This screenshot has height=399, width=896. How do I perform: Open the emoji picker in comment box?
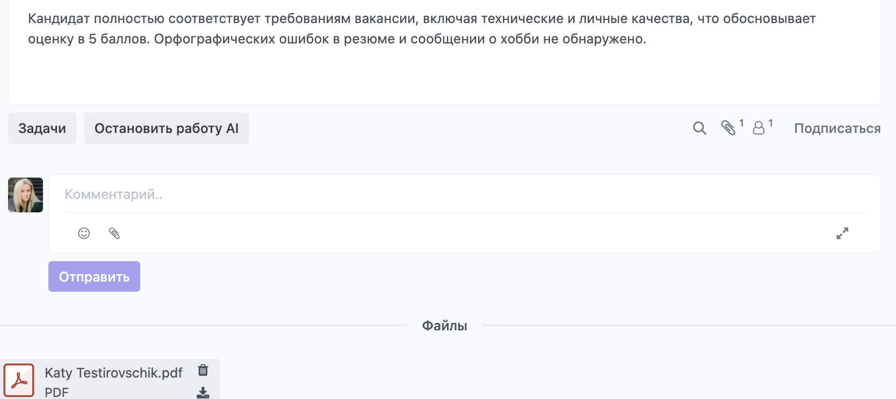[x=84, y=233]
